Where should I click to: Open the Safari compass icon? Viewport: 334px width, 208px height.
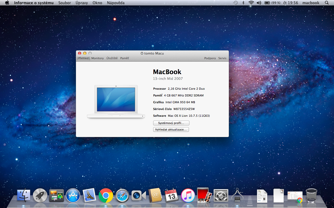point(122,196)
